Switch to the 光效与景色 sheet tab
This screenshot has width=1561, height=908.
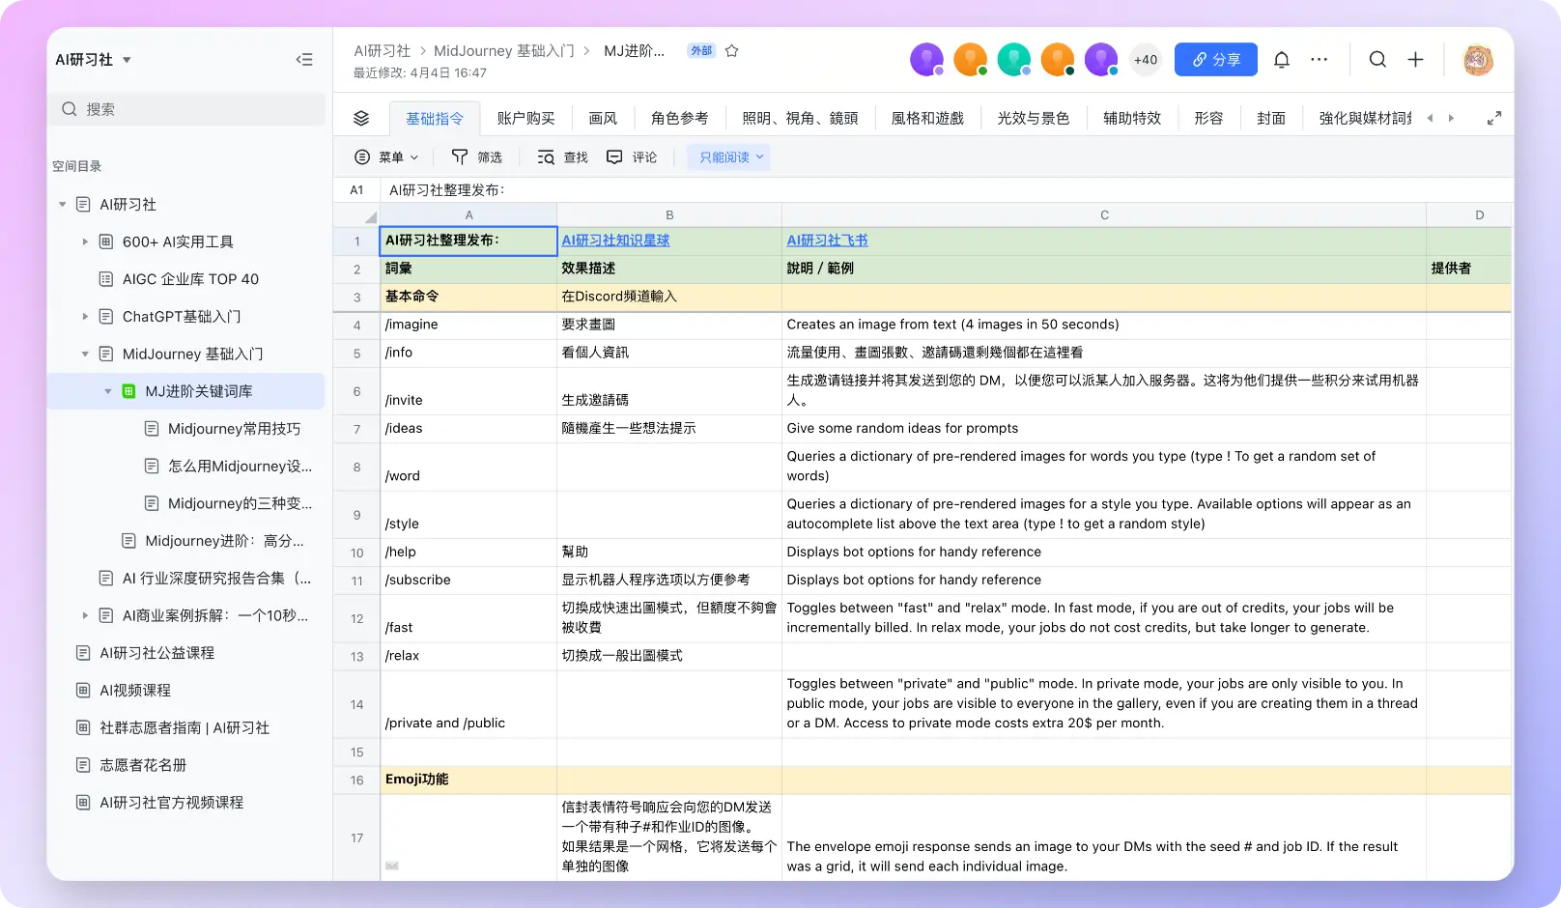click(x=1033, y=118)
